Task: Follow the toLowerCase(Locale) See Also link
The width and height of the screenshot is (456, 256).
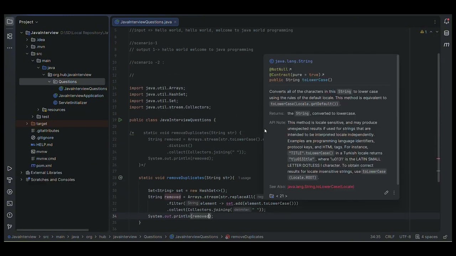Action: pyautogui.click(x=321, y=187)
